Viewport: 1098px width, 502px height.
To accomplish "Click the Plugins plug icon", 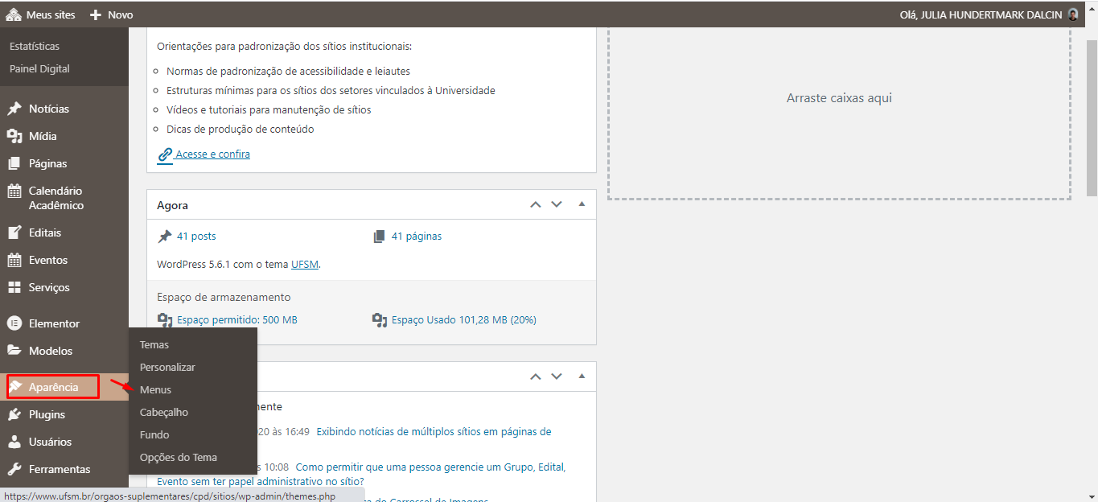I will 14,414.
